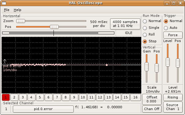
Task: Click the vertical Pos slider handle
Action: [x=157, y=68]
